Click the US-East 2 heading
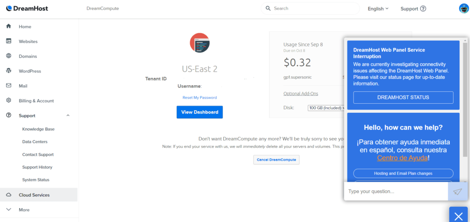This screenshot has width=470, height=222. coord(200,69)
